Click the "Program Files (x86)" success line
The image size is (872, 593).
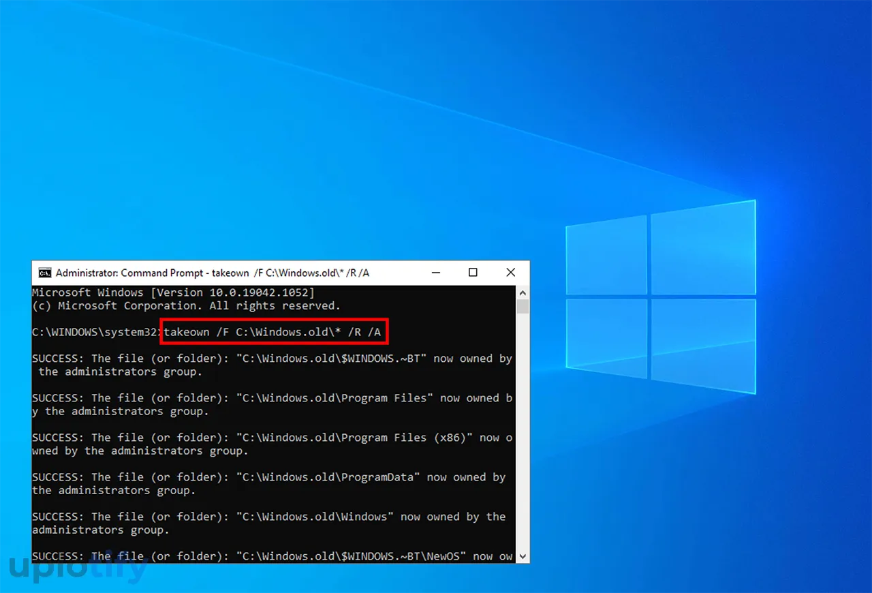point(271,438)
